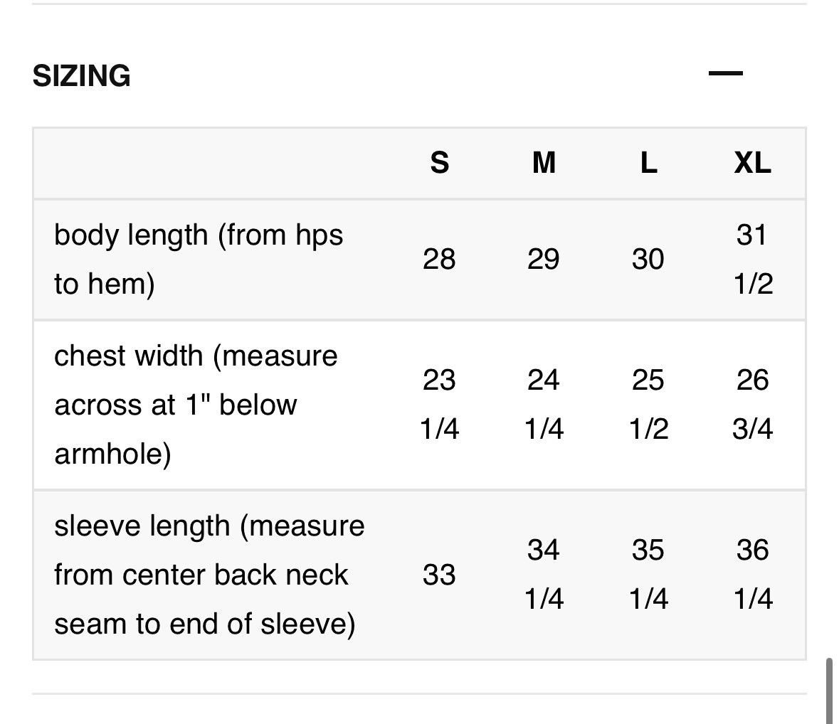
Task: Click body length value 29 for M
Action: [x=544, y=260]
